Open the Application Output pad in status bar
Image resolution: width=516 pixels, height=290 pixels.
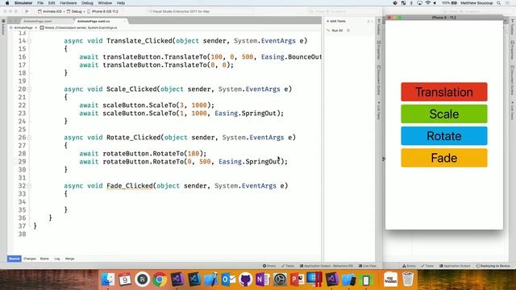(326, 266)
